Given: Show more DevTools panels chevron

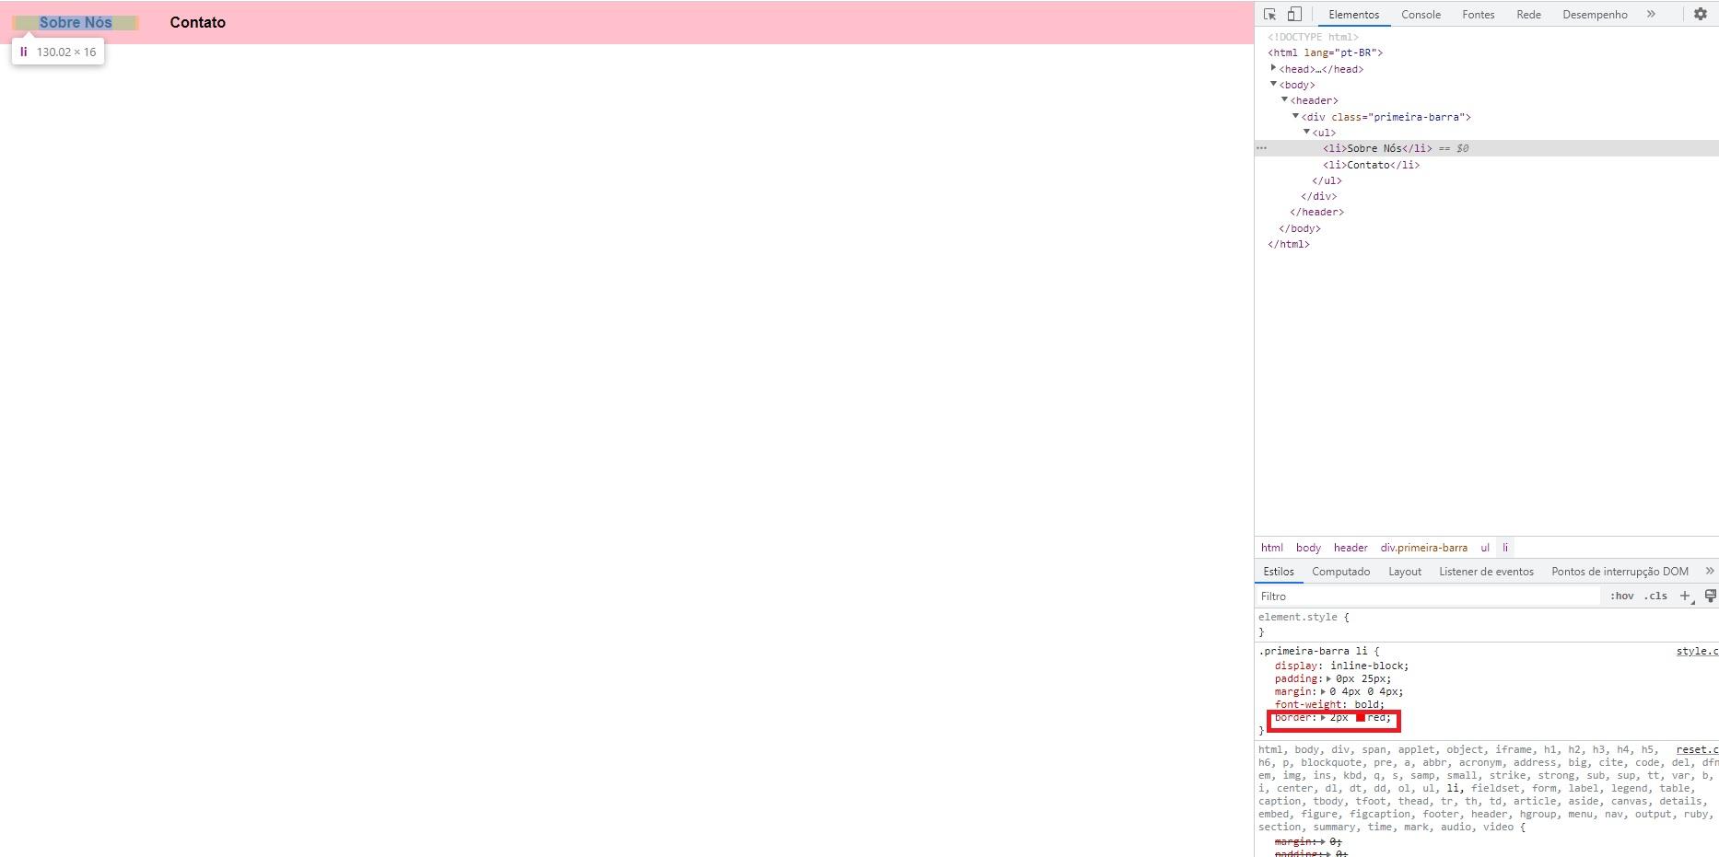Looking at the screenshot, I should (1651, 14).
